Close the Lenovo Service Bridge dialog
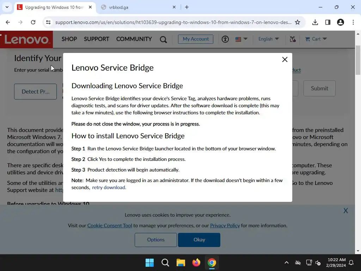Viewport: 361px width, 271px height. [x=284, y=59]
